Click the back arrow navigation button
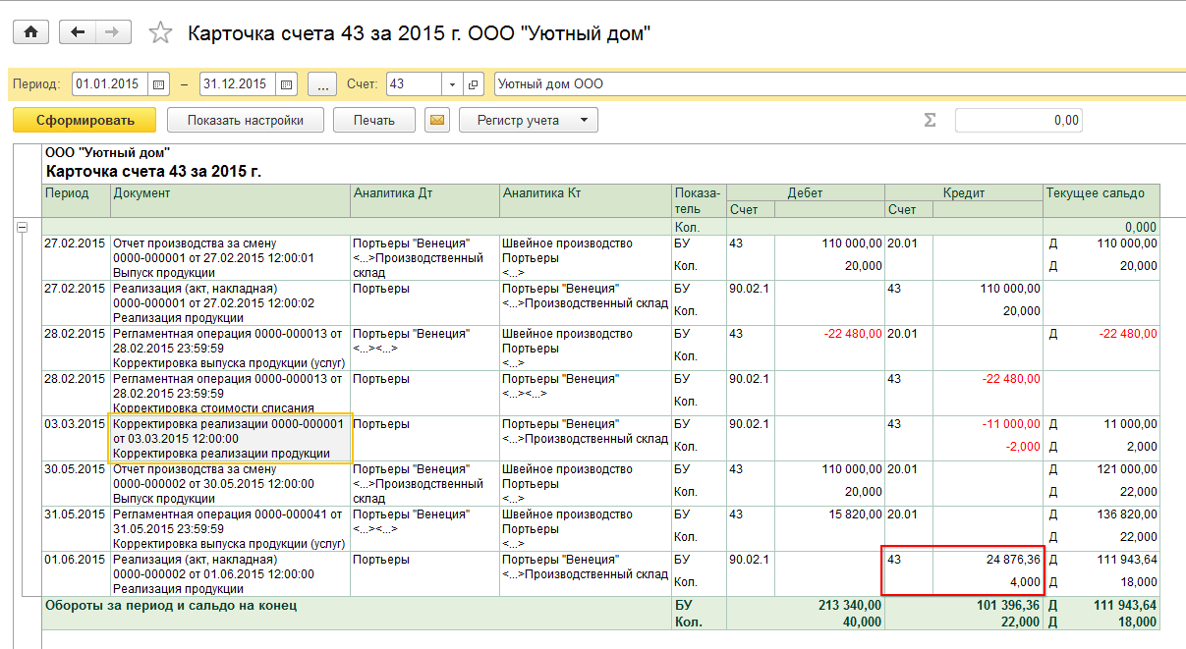The image size is (1186, 649). point(78,32)
